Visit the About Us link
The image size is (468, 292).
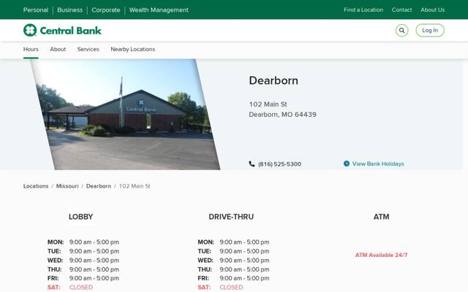432,9
